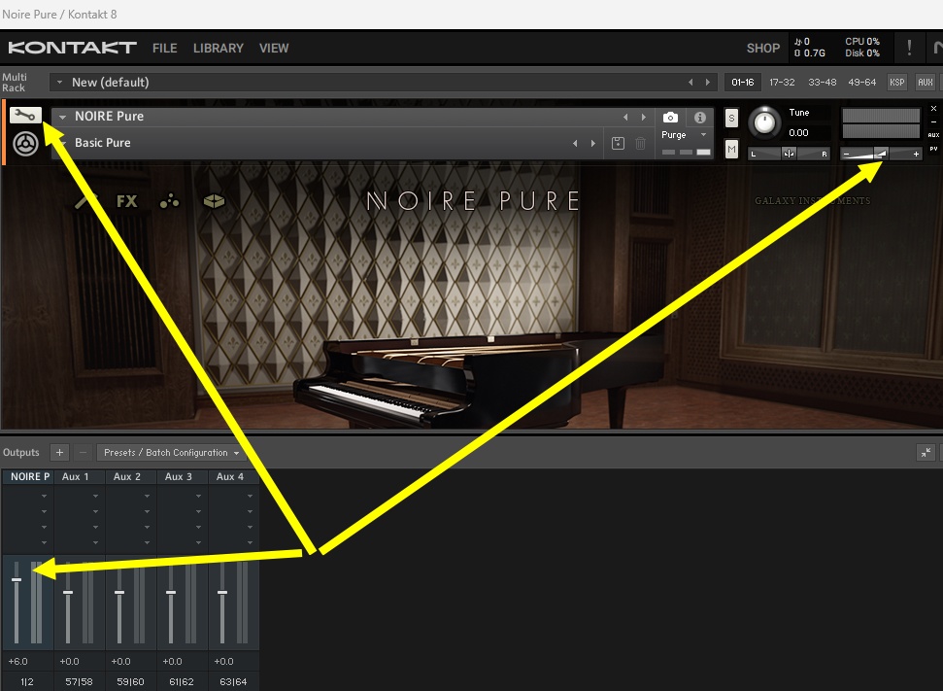Open the particles engine three-dots icon
Screen dimensions: 943x691
click(170, 201)
